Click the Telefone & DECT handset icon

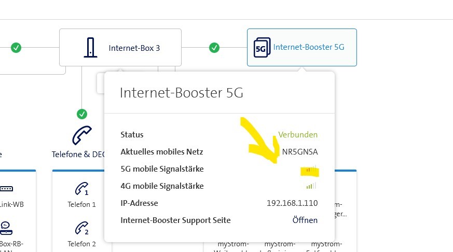[81, 135]
